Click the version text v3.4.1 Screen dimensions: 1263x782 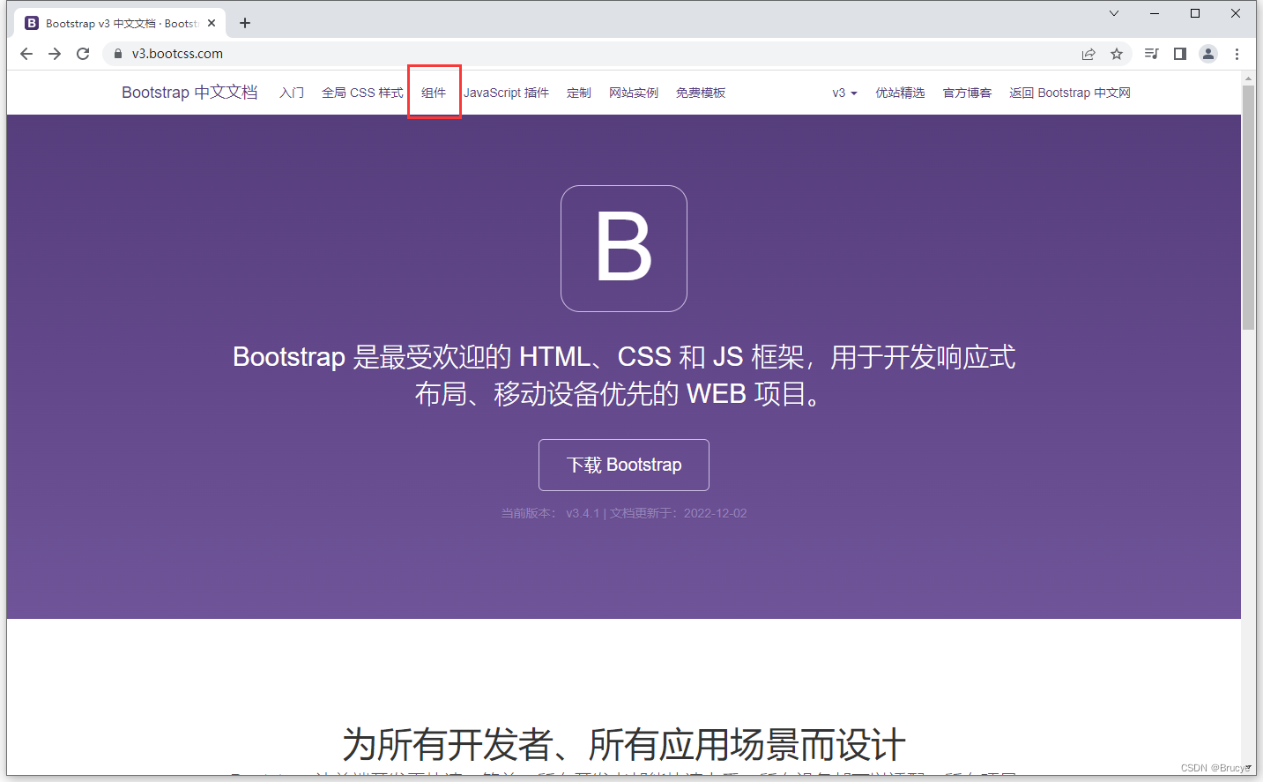coord(583,513)
